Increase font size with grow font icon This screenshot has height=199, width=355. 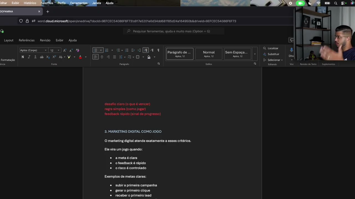pyautogui.click(x=65, y=50)
